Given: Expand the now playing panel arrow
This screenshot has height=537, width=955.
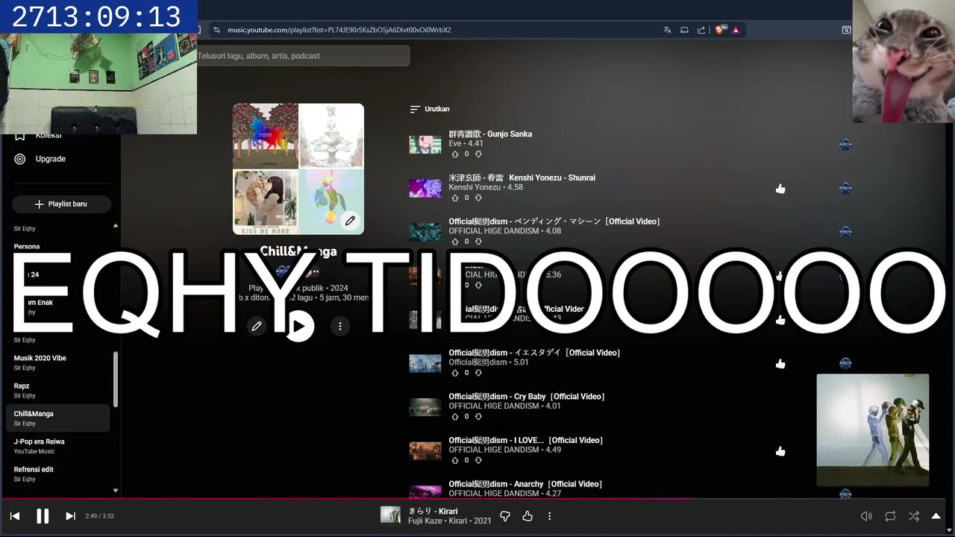Looking at the screenshot, I should [936, 516].
